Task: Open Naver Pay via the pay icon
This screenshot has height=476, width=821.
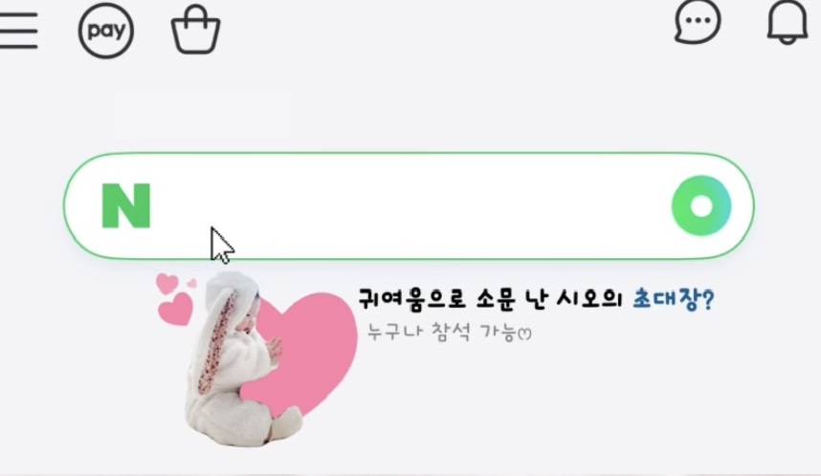Action: click(x=106, y=31)
